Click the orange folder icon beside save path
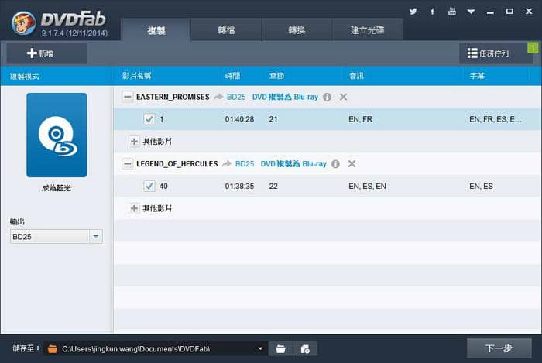Image resolution: width=542 pixels, height=363 pixels. [53, 349]
